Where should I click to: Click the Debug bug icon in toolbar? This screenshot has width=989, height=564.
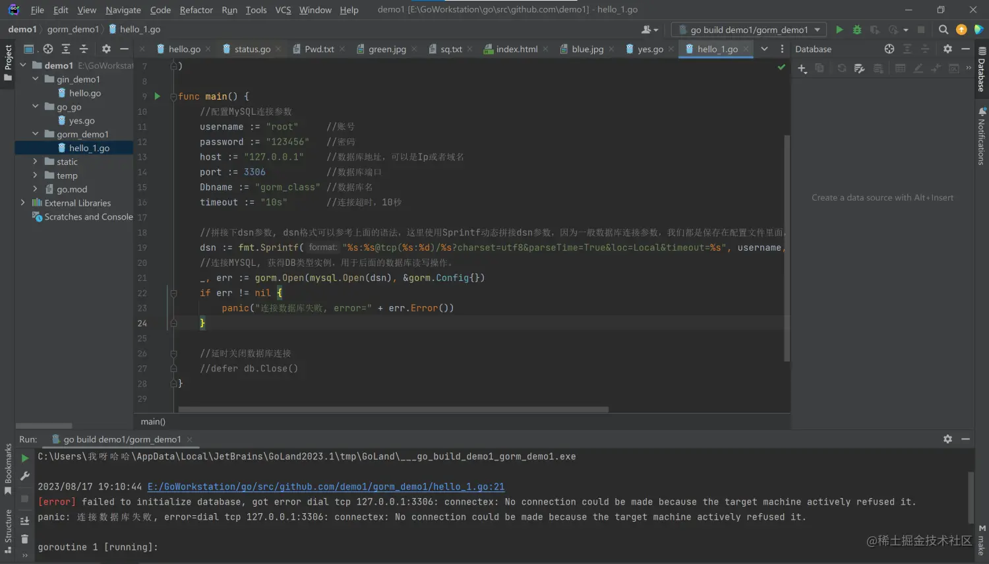point(857,30)
